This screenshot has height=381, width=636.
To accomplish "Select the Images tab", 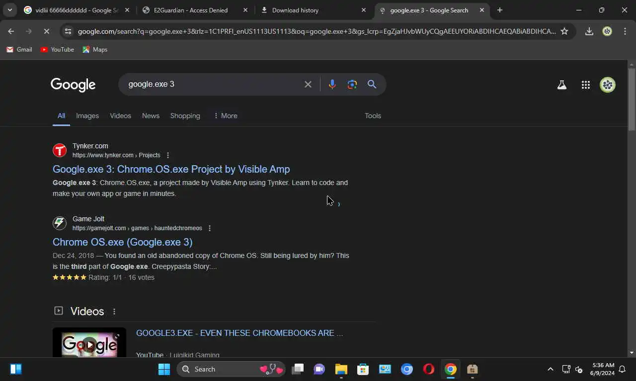I will coord(87,116).
